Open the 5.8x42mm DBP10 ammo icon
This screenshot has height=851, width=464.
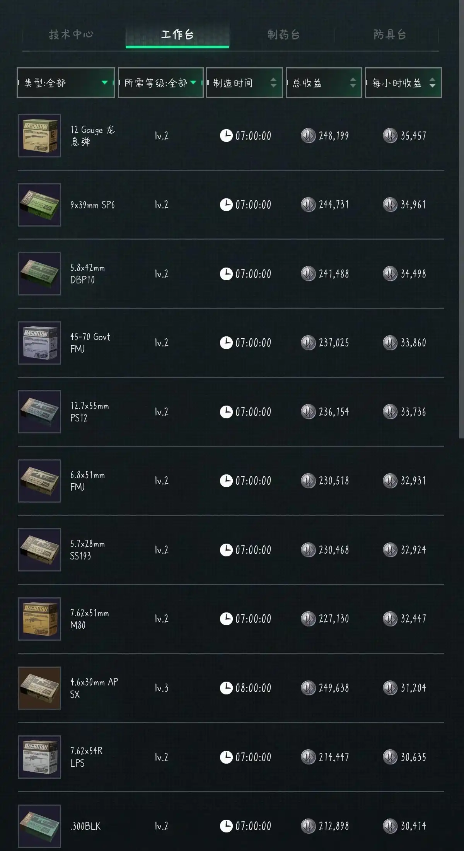point(39,274)
